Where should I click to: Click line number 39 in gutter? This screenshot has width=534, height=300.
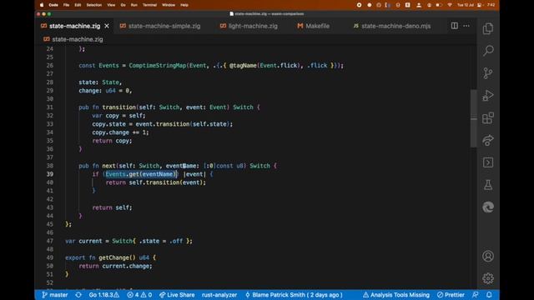click(50, 174)
